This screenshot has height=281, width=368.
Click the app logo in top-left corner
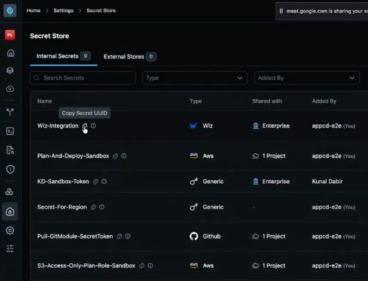pyautogui.click(x=10, y=11)
